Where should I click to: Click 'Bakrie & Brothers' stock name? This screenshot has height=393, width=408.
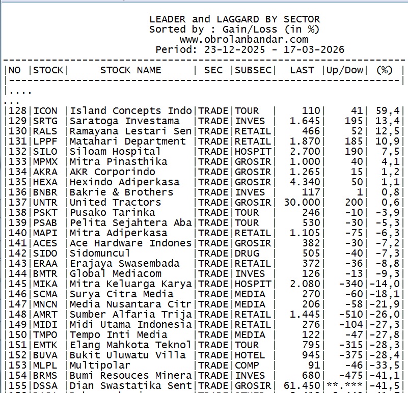(122, 192)
